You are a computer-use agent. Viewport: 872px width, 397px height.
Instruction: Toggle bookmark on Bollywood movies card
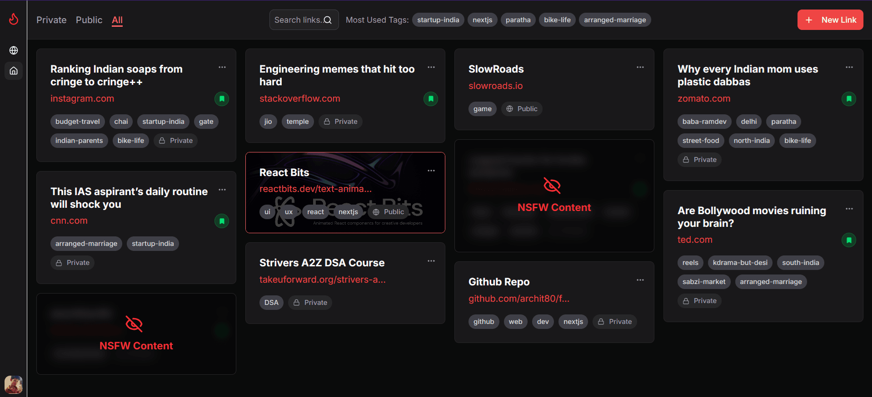(849, 240)
